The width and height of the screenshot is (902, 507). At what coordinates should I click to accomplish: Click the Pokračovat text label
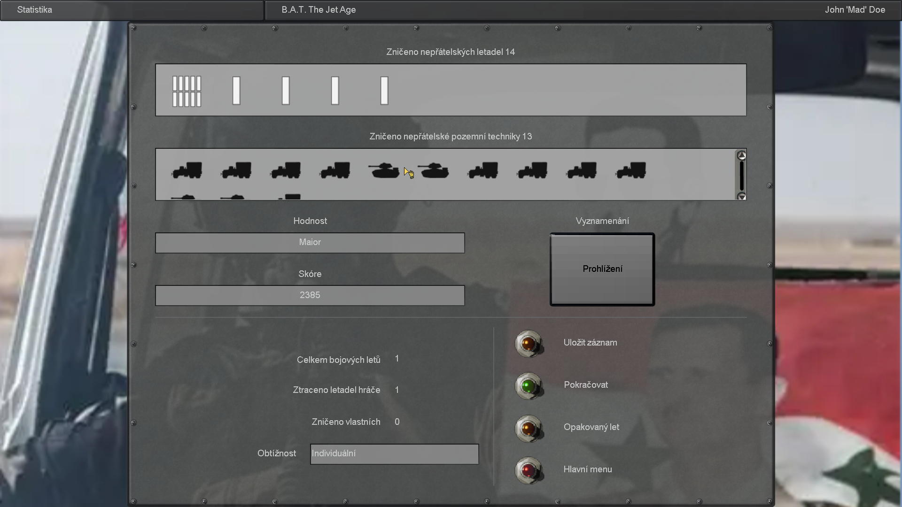point(586,385)
